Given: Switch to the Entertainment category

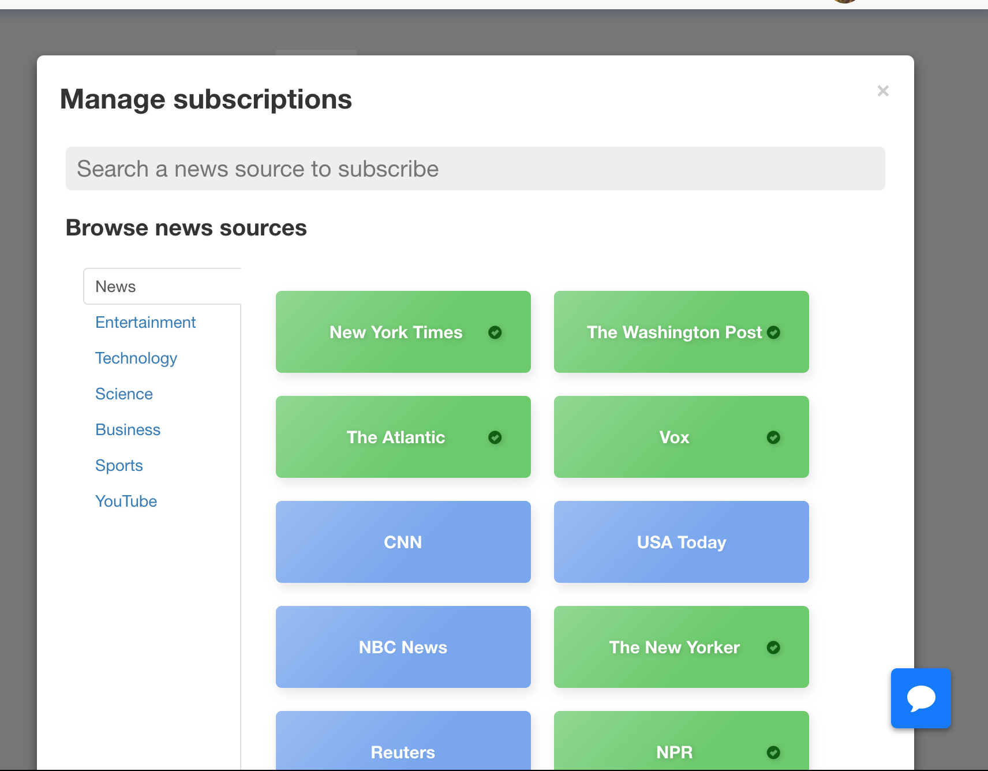Looking at the screenshot, I should tap(145, 322).
